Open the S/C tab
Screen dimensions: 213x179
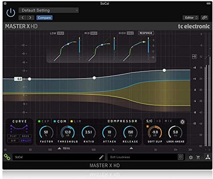[x=149, y=121]
